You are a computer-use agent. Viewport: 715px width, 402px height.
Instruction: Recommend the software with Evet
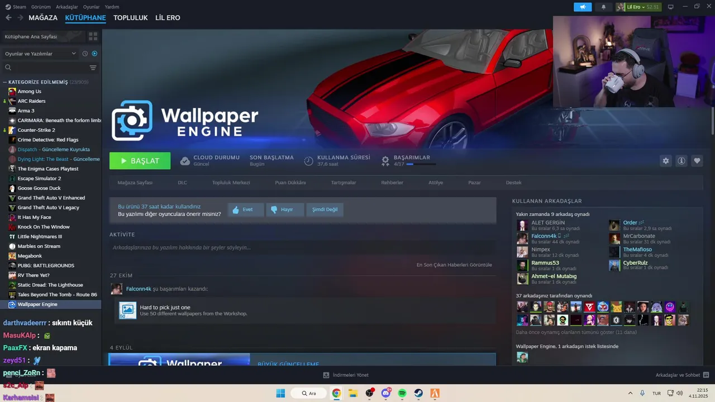click(246, 210)
